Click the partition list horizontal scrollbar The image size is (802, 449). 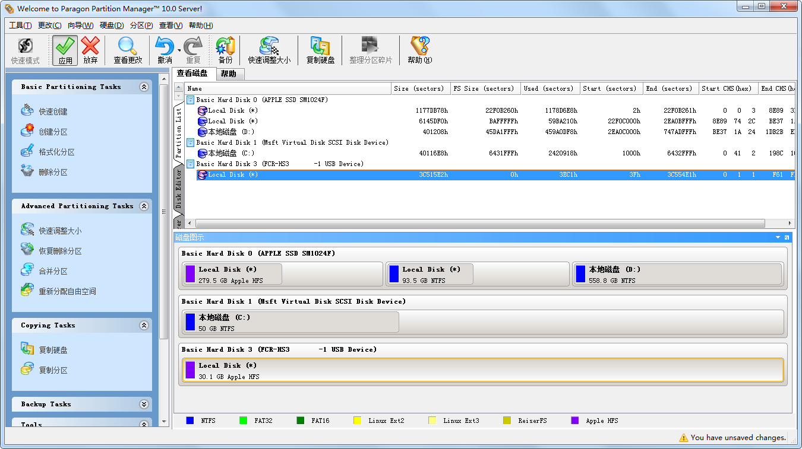479,224
